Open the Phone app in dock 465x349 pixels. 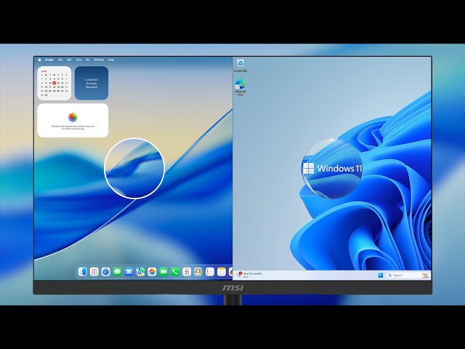coord(175,271)
